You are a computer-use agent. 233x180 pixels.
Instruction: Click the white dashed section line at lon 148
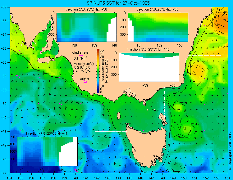[x=164, y=102]
